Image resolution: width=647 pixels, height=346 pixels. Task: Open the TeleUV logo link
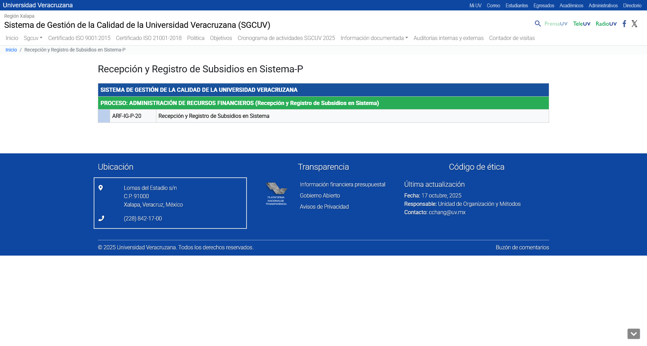[x=582, y=24]
